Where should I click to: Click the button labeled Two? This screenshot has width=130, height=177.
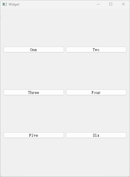coord(96,50)
